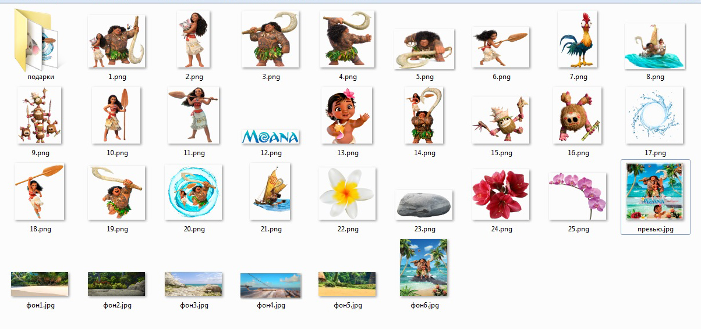The height and width of the screenshot is (329, 701).
Task: Select 20.png Maui in water circle
Action: click(194, 192)
